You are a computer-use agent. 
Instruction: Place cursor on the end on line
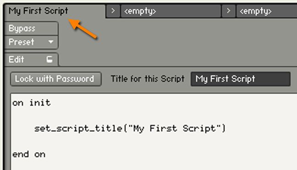[x=29, y=154]
